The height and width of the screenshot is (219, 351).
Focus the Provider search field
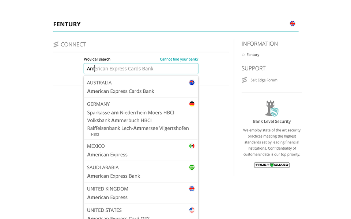(141, 69)
